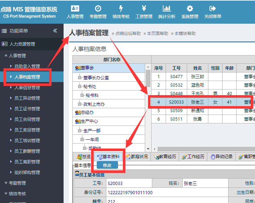Viewport: 255px width, 203px height.
Task: Collapse sidebar with double chevron icon
Action: coord(55,31)
